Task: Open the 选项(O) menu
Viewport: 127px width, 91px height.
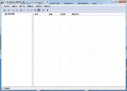Action: (x=39, y=6)
